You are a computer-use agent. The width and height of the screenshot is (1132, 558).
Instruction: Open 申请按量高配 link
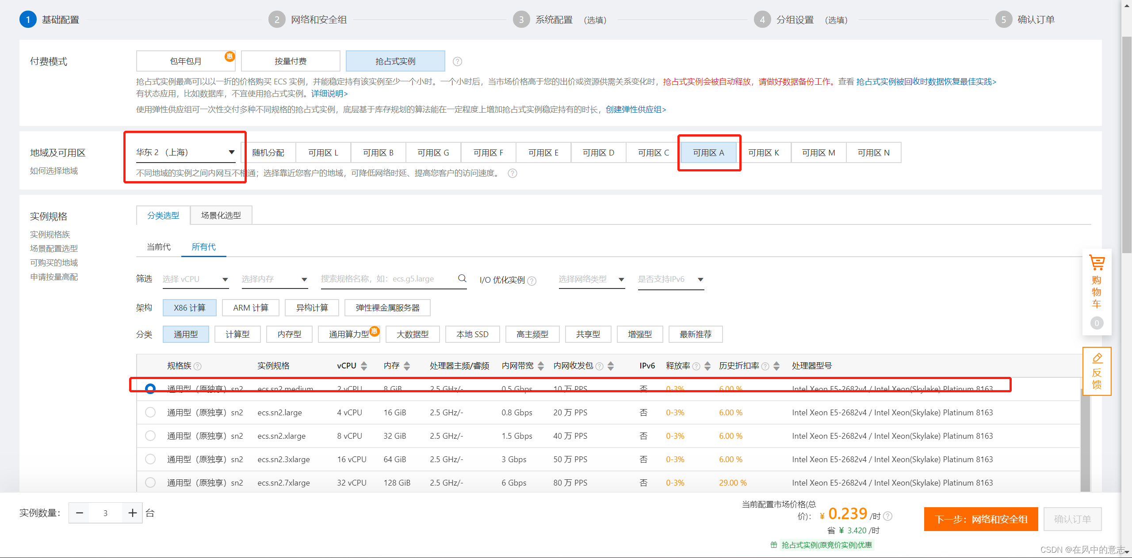(x=54, y=277)
